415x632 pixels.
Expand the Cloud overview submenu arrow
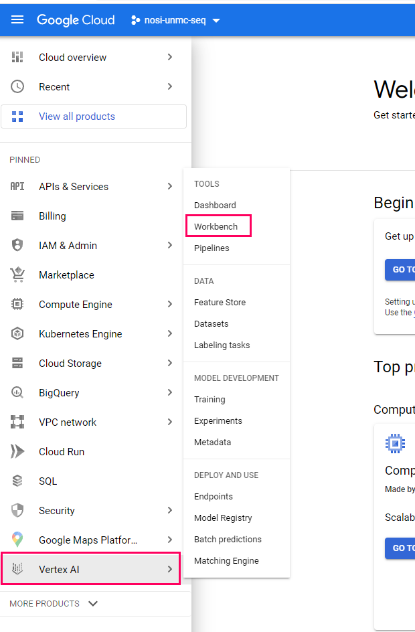pos(169,57)
